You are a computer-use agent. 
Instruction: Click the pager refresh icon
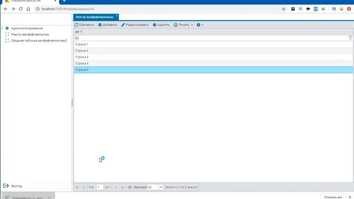pyautogui.click(x=129, y=187)
